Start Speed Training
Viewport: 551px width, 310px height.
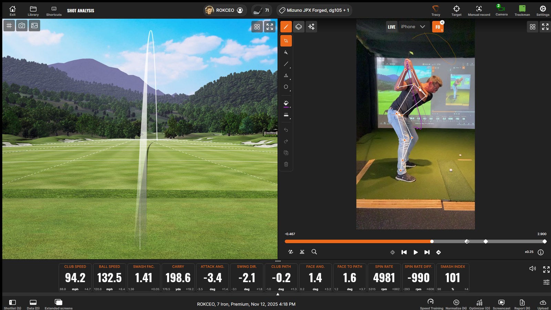(x=431, y=304)
